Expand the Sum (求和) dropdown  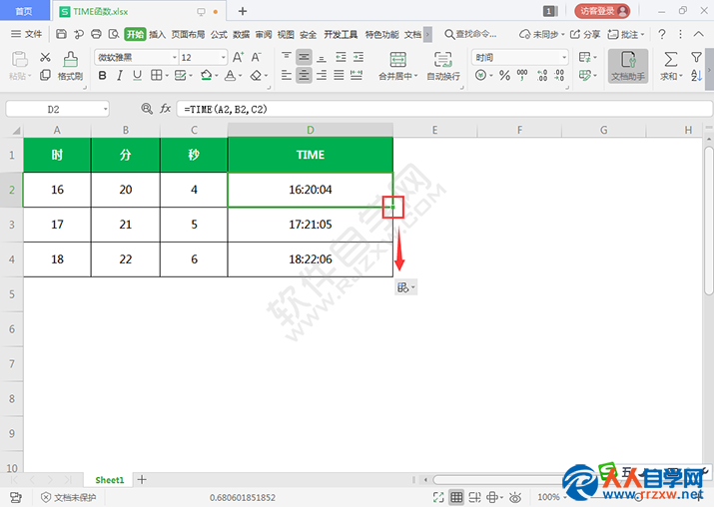tap(680, 76)
